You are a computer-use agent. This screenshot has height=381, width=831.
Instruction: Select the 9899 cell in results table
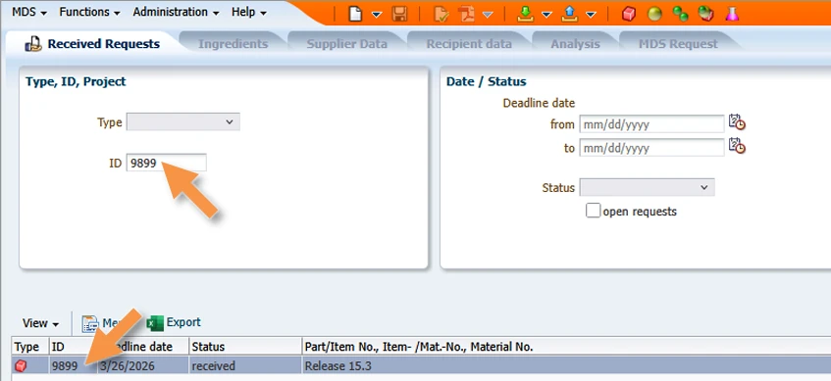point(73,365)
